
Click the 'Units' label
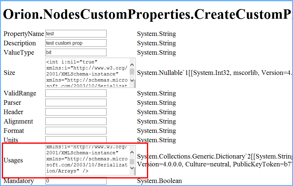click(x=11, y=140)
